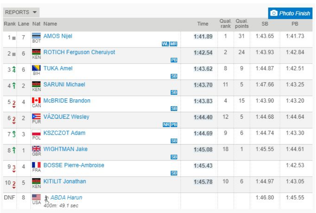
Task: Click the Photo Finish button
Action: coord(290,13)
